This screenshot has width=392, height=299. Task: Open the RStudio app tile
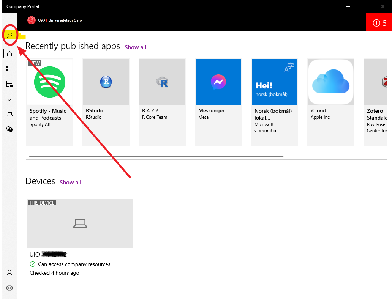click(x=106, y=102)
